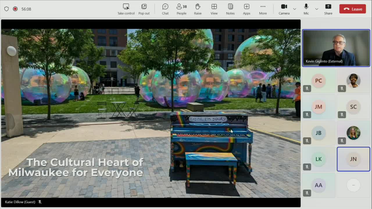This screenshot has height=209, width=372.
Task: Open the View layout options
Action: tap(214, 9)
